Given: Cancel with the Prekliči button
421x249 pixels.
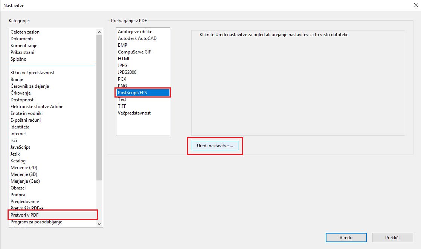Looking at the screenshot, I should tap(392, 237).
